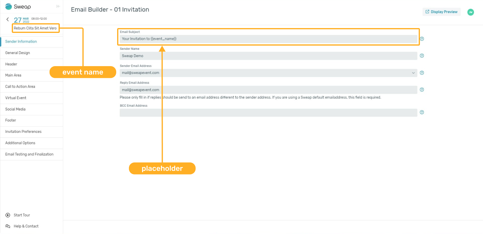
Task: Open the General Design section
Action: click(32, 53)
